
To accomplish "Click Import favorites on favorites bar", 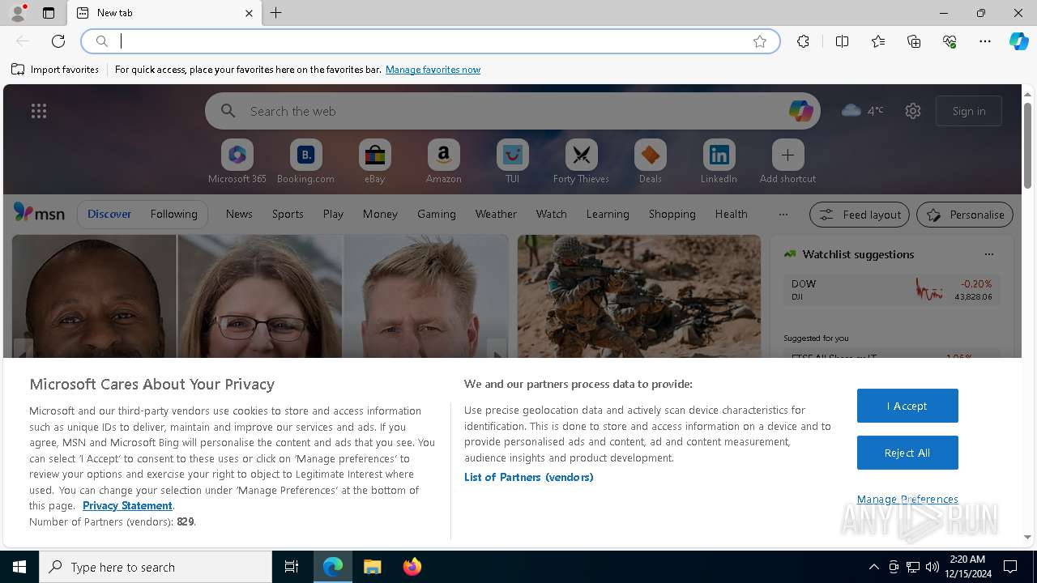I will point(55,70).
